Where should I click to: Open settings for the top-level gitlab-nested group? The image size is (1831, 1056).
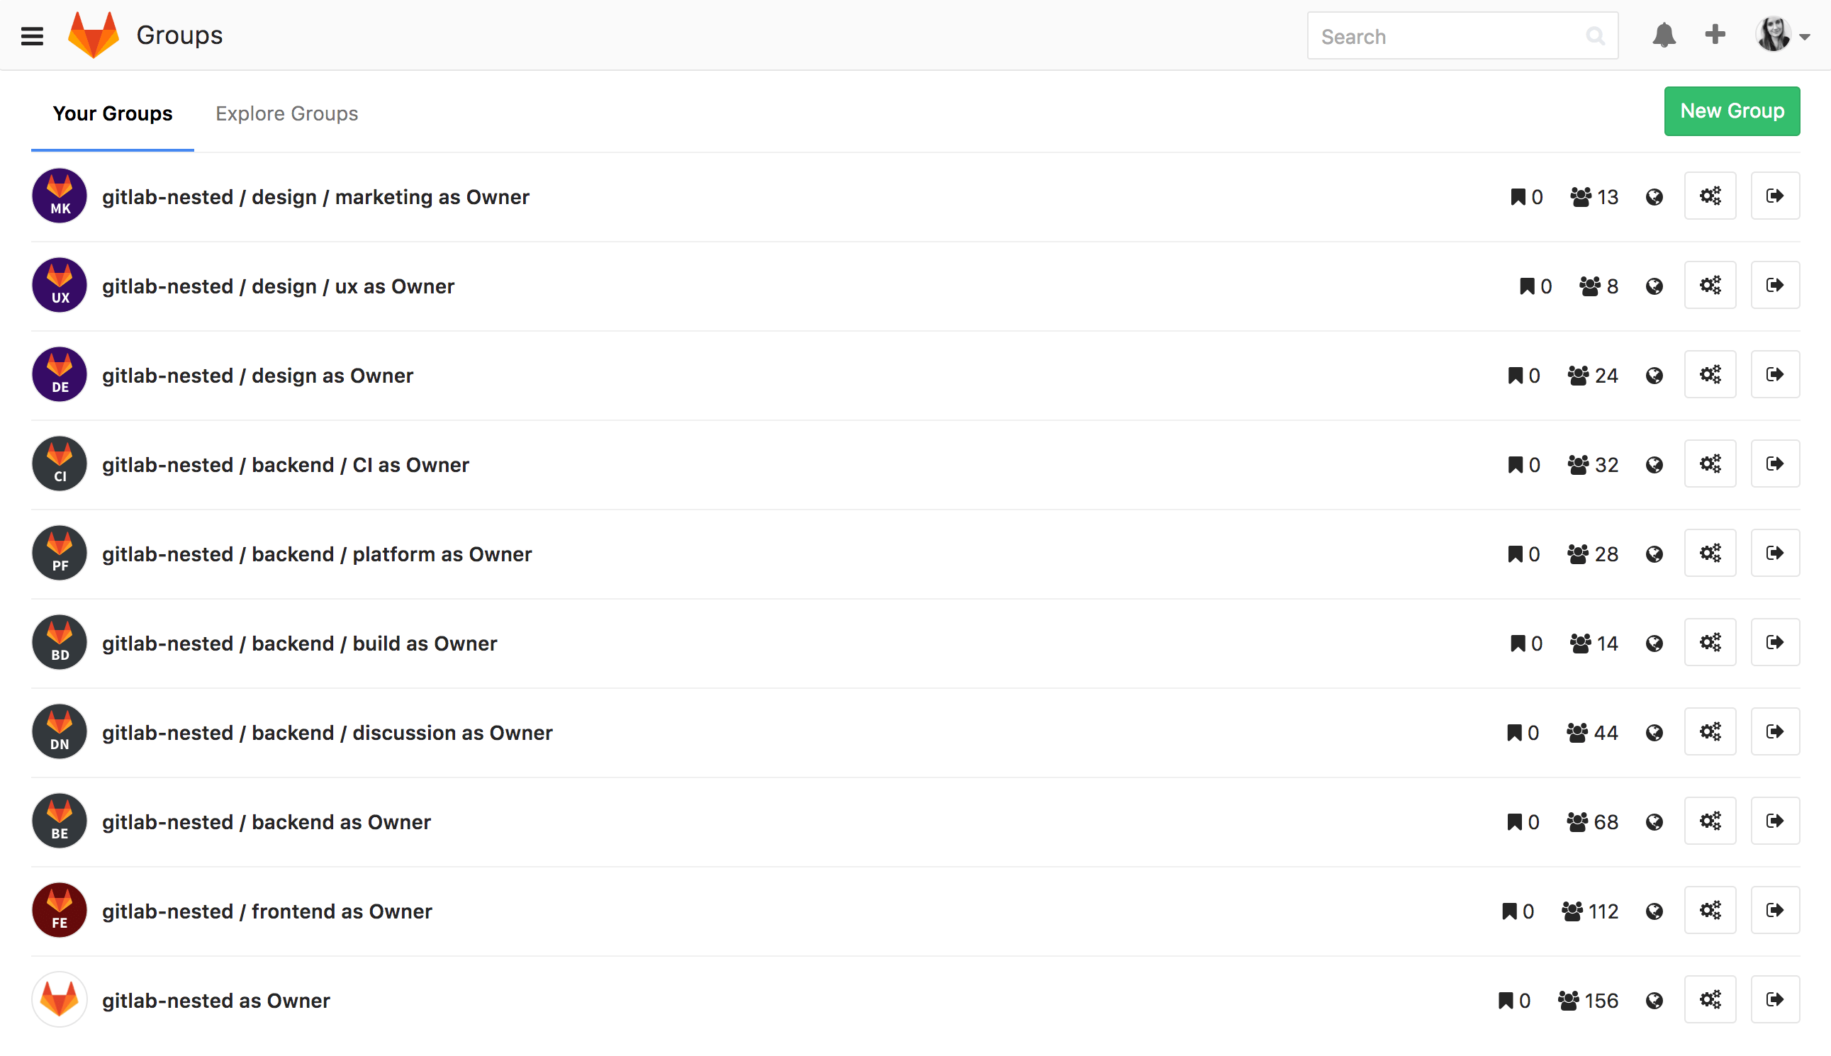[1710, 999]
